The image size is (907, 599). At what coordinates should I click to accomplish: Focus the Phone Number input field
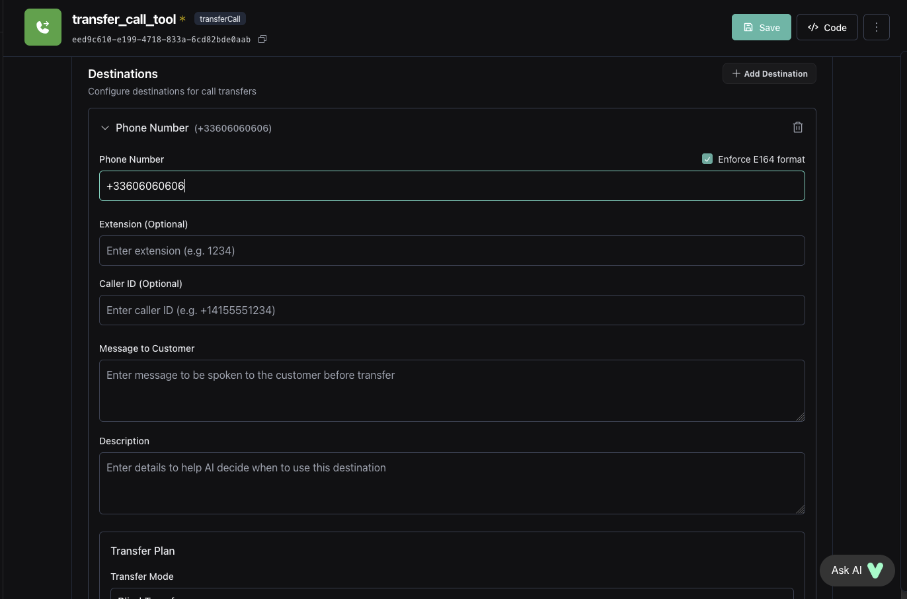click(x=452, y=186)
